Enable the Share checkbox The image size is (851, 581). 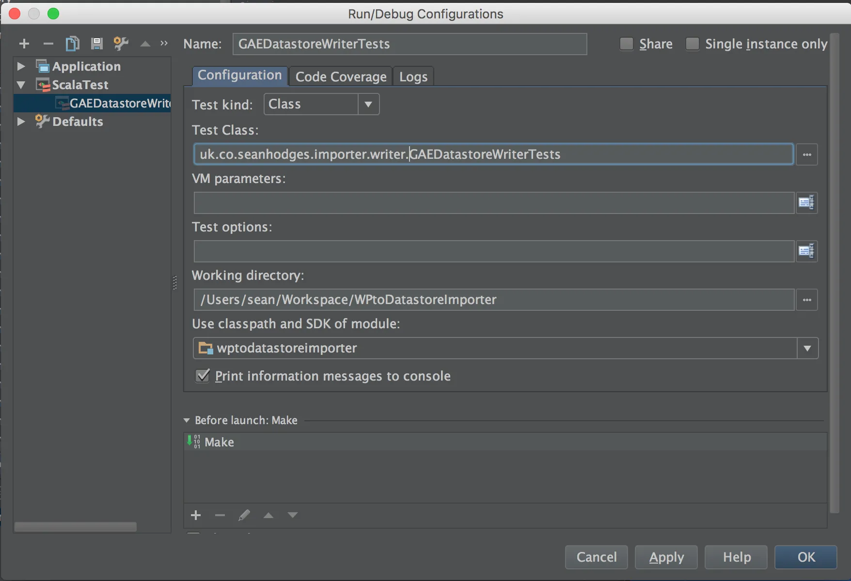(x=627, y=44)
